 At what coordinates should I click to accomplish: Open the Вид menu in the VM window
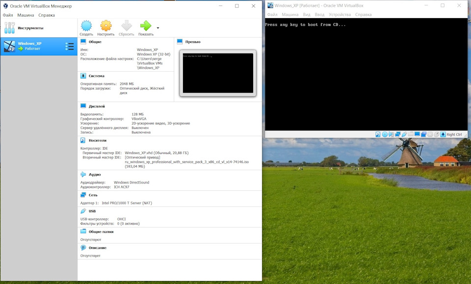[x=306, y=14]
